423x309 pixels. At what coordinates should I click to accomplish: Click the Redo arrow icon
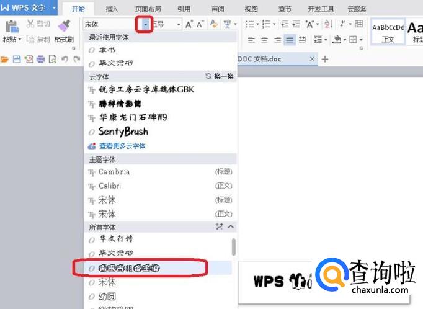(x=77, y=59)
